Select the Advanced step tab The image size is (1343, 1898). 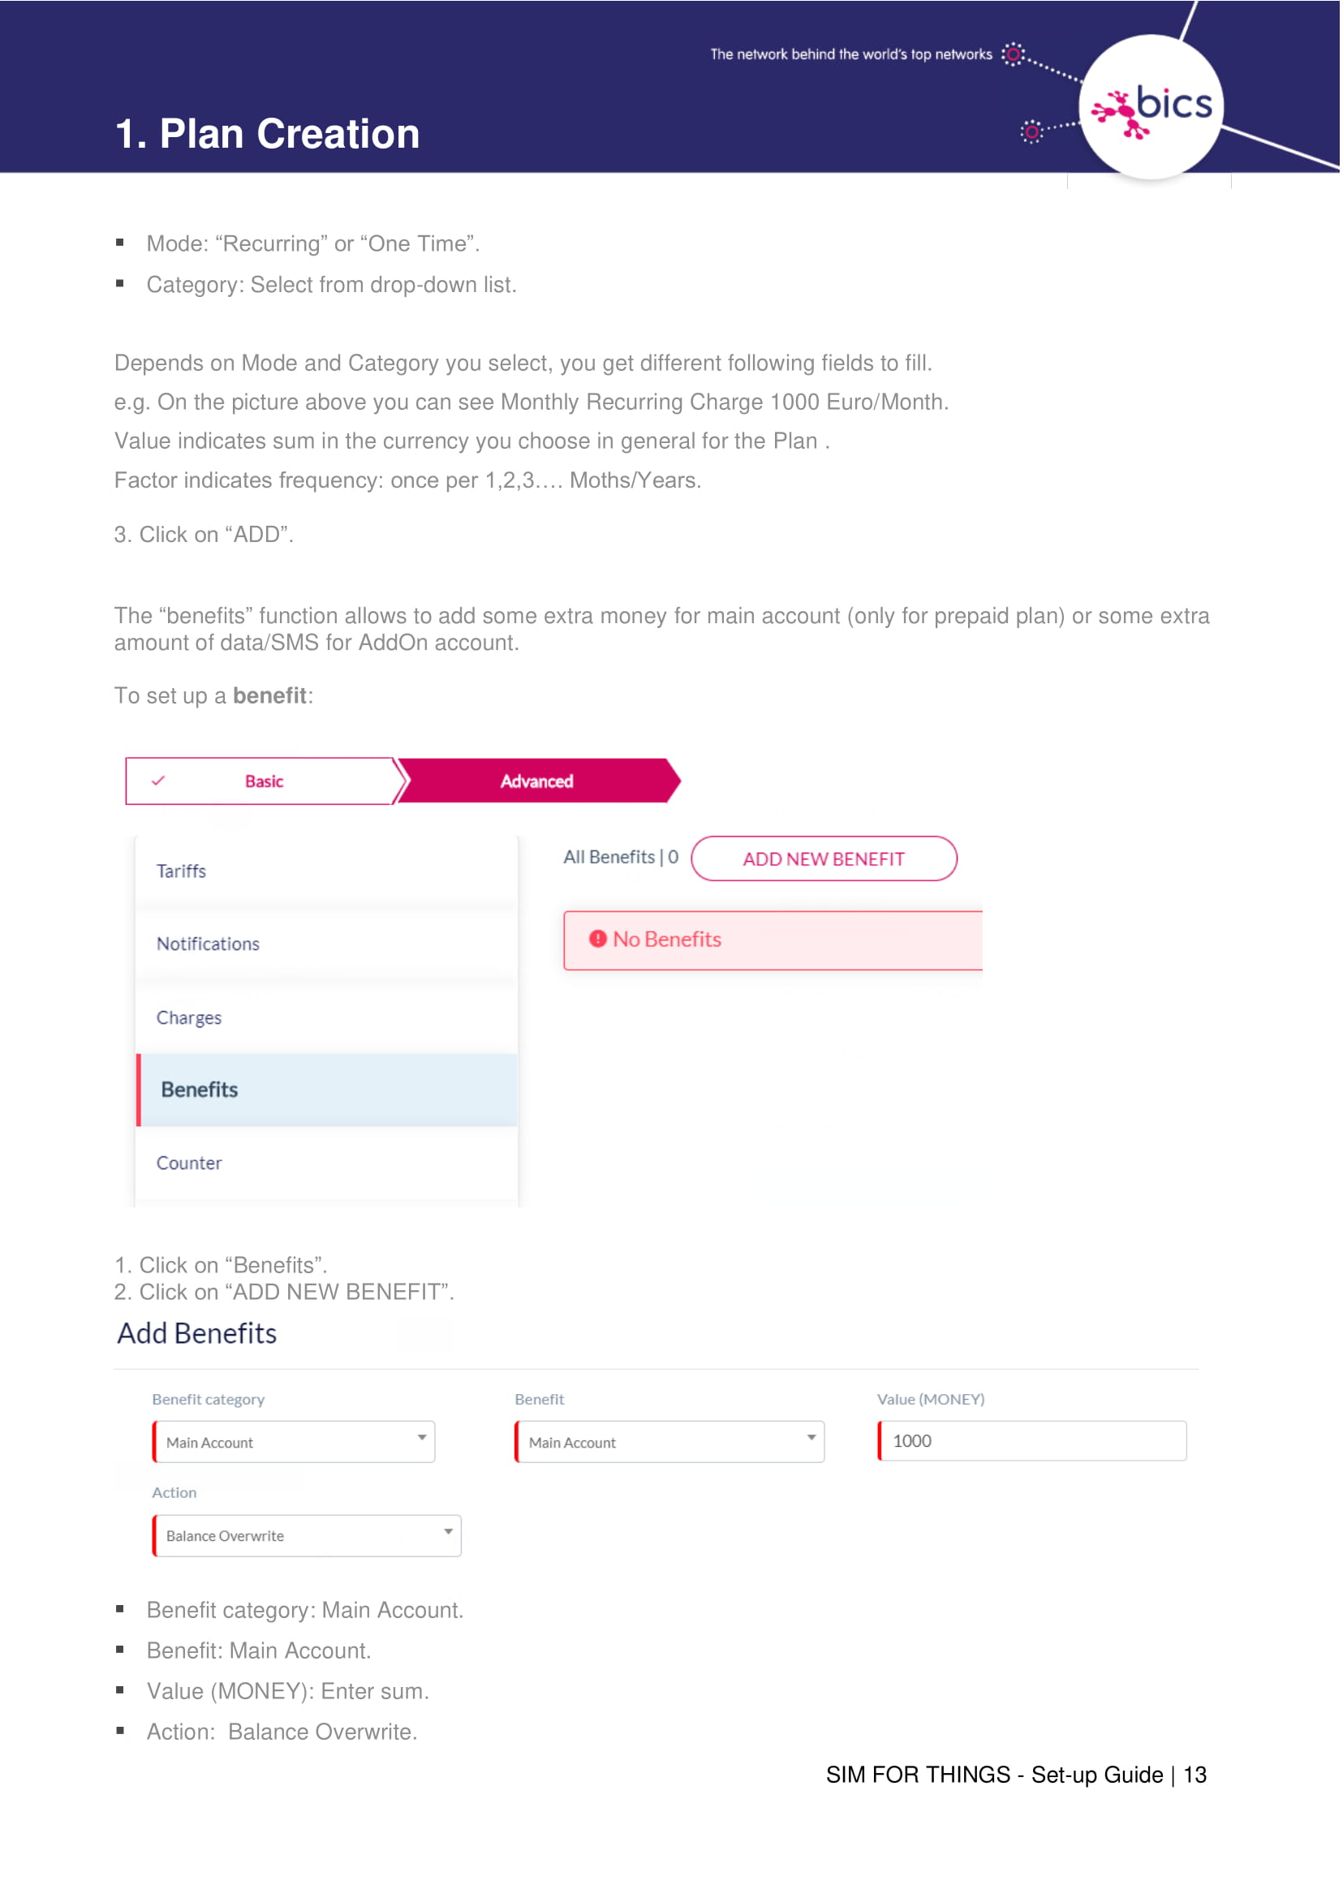(536, 781)
